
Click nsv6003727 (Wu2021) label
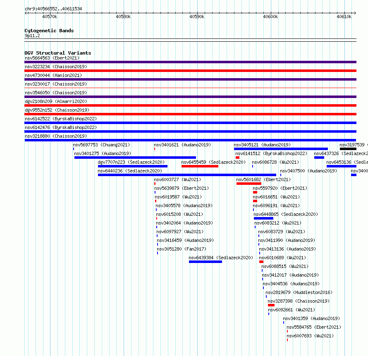pos(177,179)
